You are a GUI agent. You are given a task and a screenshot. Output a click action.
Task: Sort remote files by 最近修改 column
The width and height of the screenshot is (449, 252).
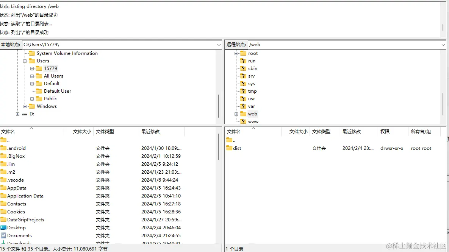(x=359, y=132)
